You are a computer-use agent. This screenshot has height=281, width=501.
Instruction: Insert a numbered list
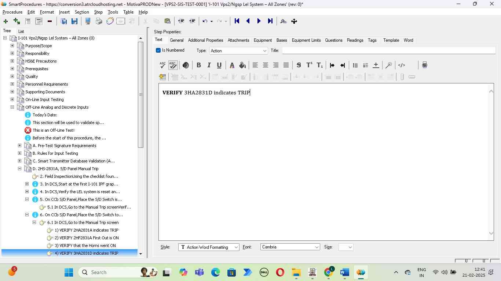coord(366,65)
